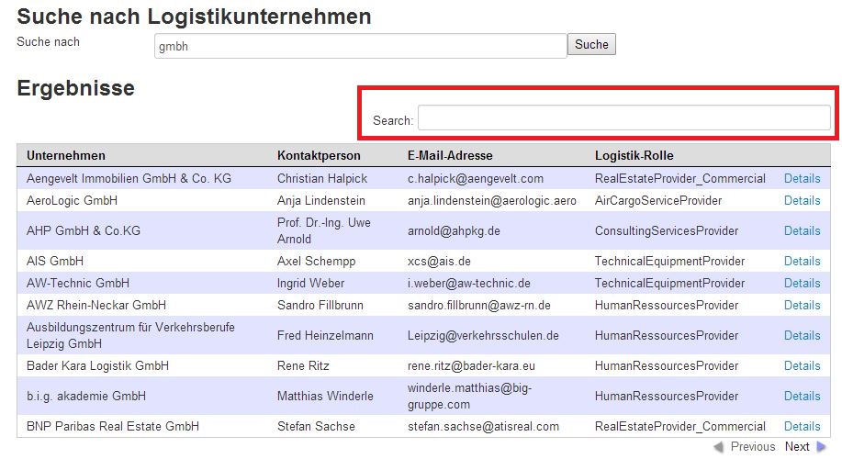Sort by E-Mail-Adresse column header
The image size is (842, 459).
[x=450, y=156]
